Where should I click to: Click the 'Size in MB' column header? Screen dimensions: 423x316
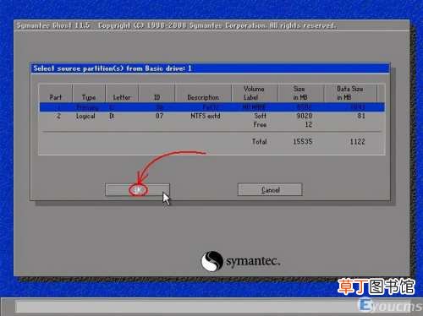[300, 93]
